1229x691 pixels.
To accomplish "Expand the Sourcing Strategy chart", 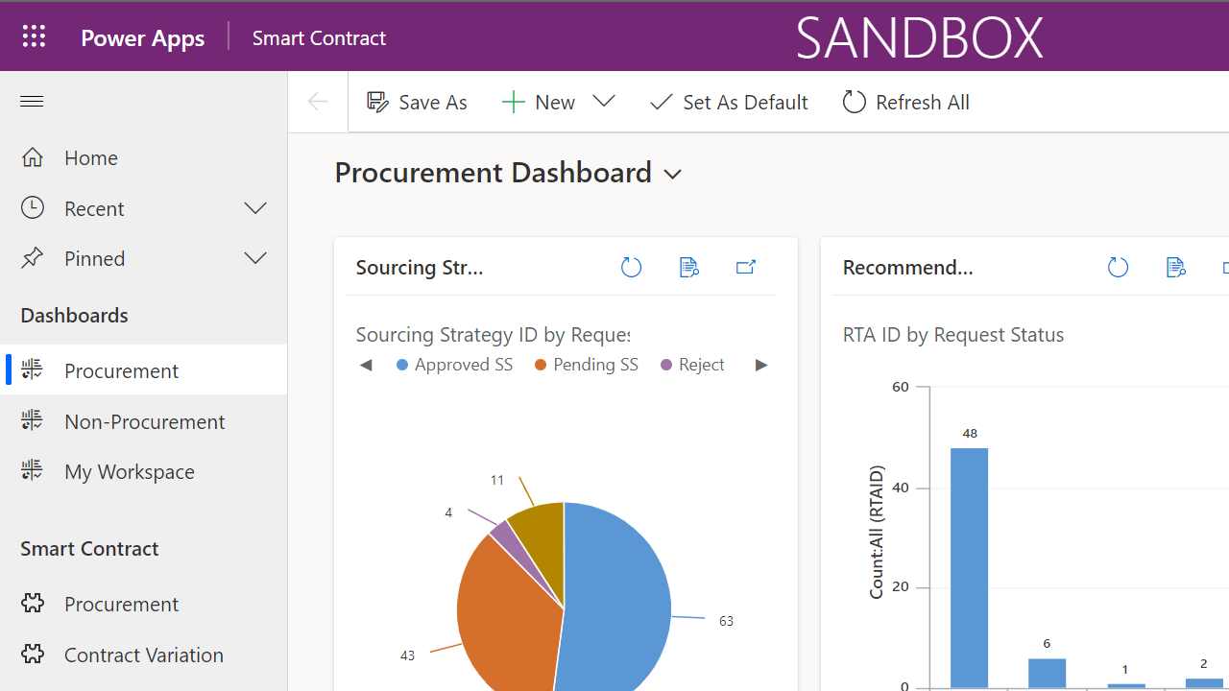I will tap(746, 268).
